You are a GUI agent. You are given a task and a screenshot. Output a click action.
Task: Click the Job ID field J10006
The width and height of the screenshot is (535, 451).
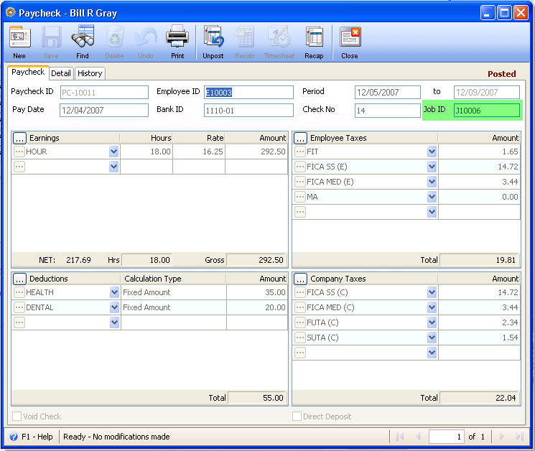(487, 111)
